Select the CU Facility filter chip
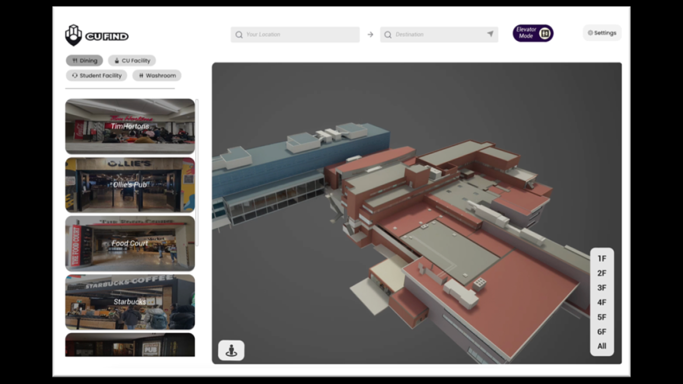683x384 pixels. click(x=132, y=60)
